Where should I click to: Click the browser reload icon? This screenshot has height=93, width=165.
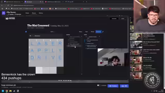[8, 5]
